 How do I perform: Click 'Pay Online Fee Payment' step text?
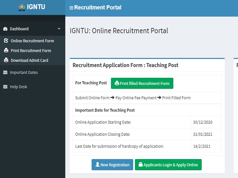(136, 98)
